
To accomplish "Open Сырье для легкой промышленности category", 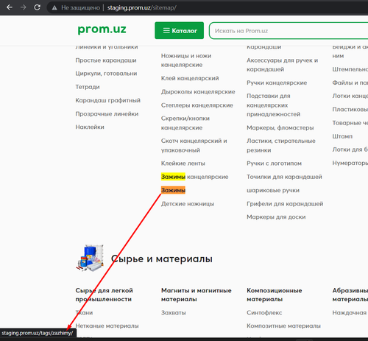I will (104, 295).
